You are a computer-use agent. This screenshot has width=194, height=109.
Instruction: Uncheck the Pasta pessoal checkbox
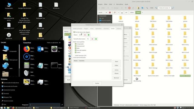pos(75,46)
